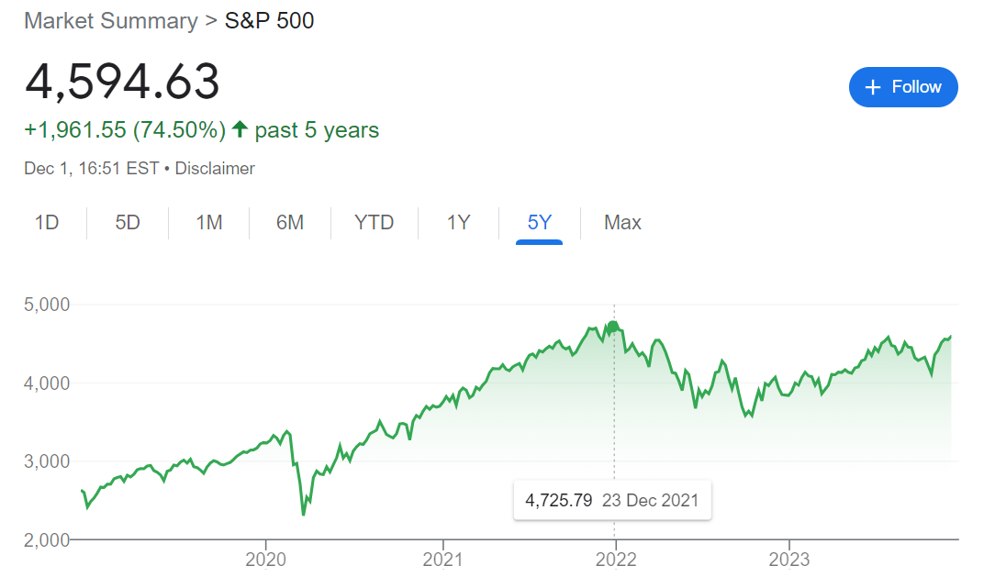984x577 pixels.
Task: Click the active 5Y tab
Action: tap(540, 223)
